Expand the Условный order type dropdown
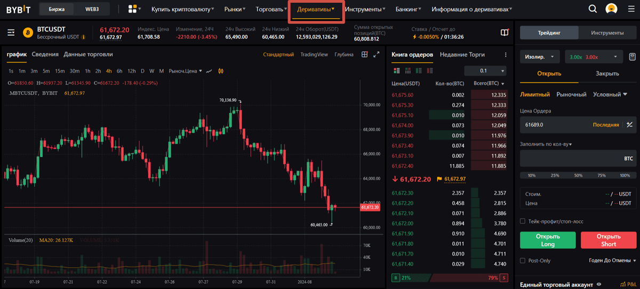640x289 pixels. (610, 94)
